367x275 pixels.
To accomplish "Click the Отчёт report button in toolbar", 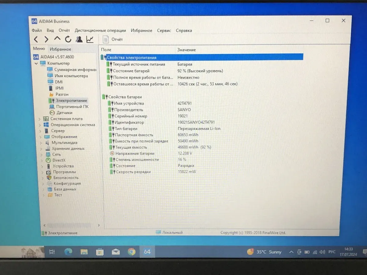I will tap(113, 39).
